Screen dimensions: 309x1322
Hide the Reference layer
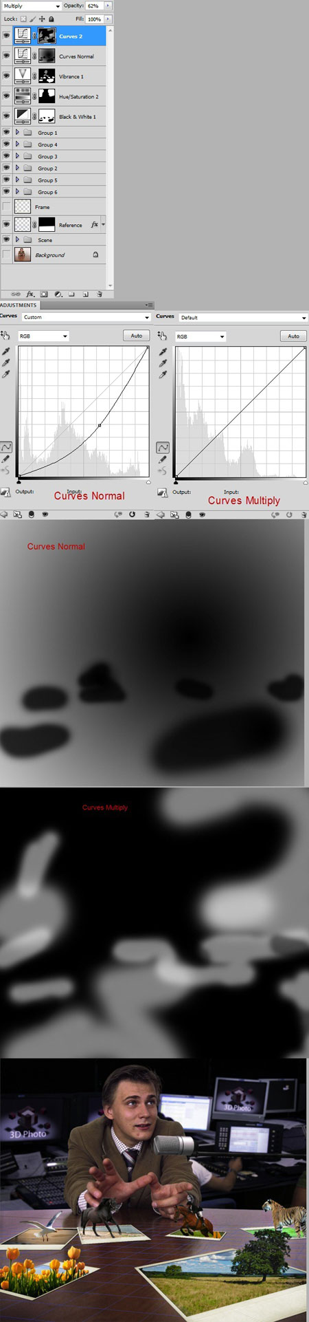[x=6, y=225]
